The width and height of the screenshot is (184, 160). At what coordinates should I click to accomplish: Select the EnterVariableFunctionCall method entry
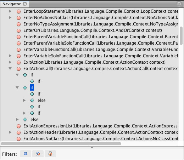tap(101, 50)
